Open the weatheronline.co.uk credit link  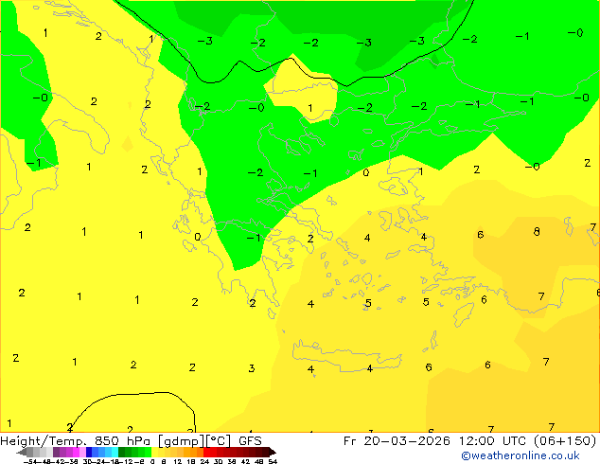pyautogui.click(x=521, y=455)
